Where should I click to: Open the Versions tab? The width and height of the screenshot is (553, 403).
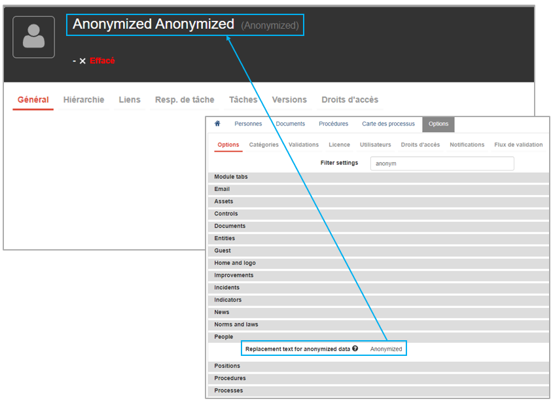pos(289,100)
